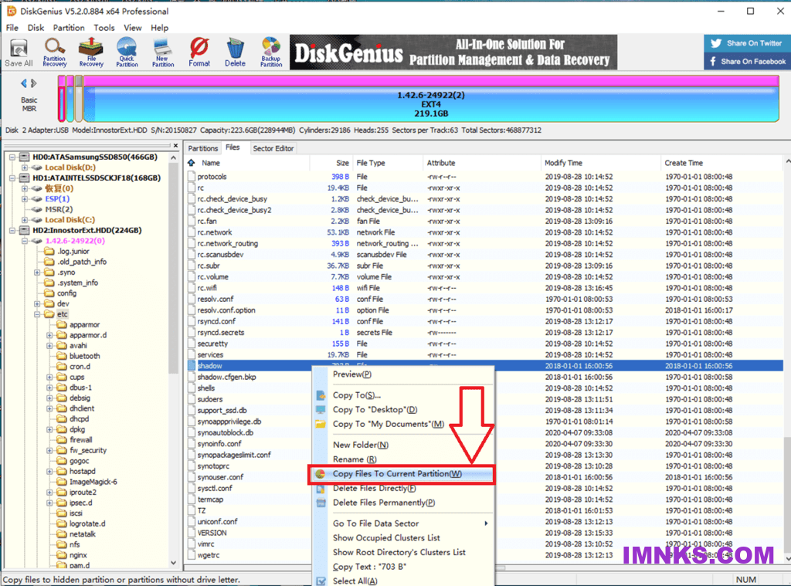Click Copy To icon in context menu
This screenshot has width=791, height=586.
point(321,395)
